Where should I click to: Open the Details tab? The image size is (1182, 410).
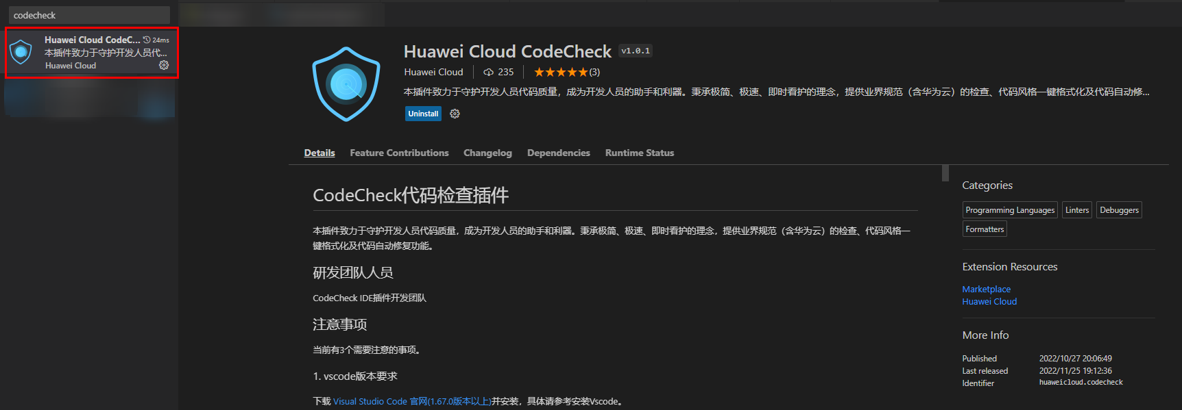point(319,153)
